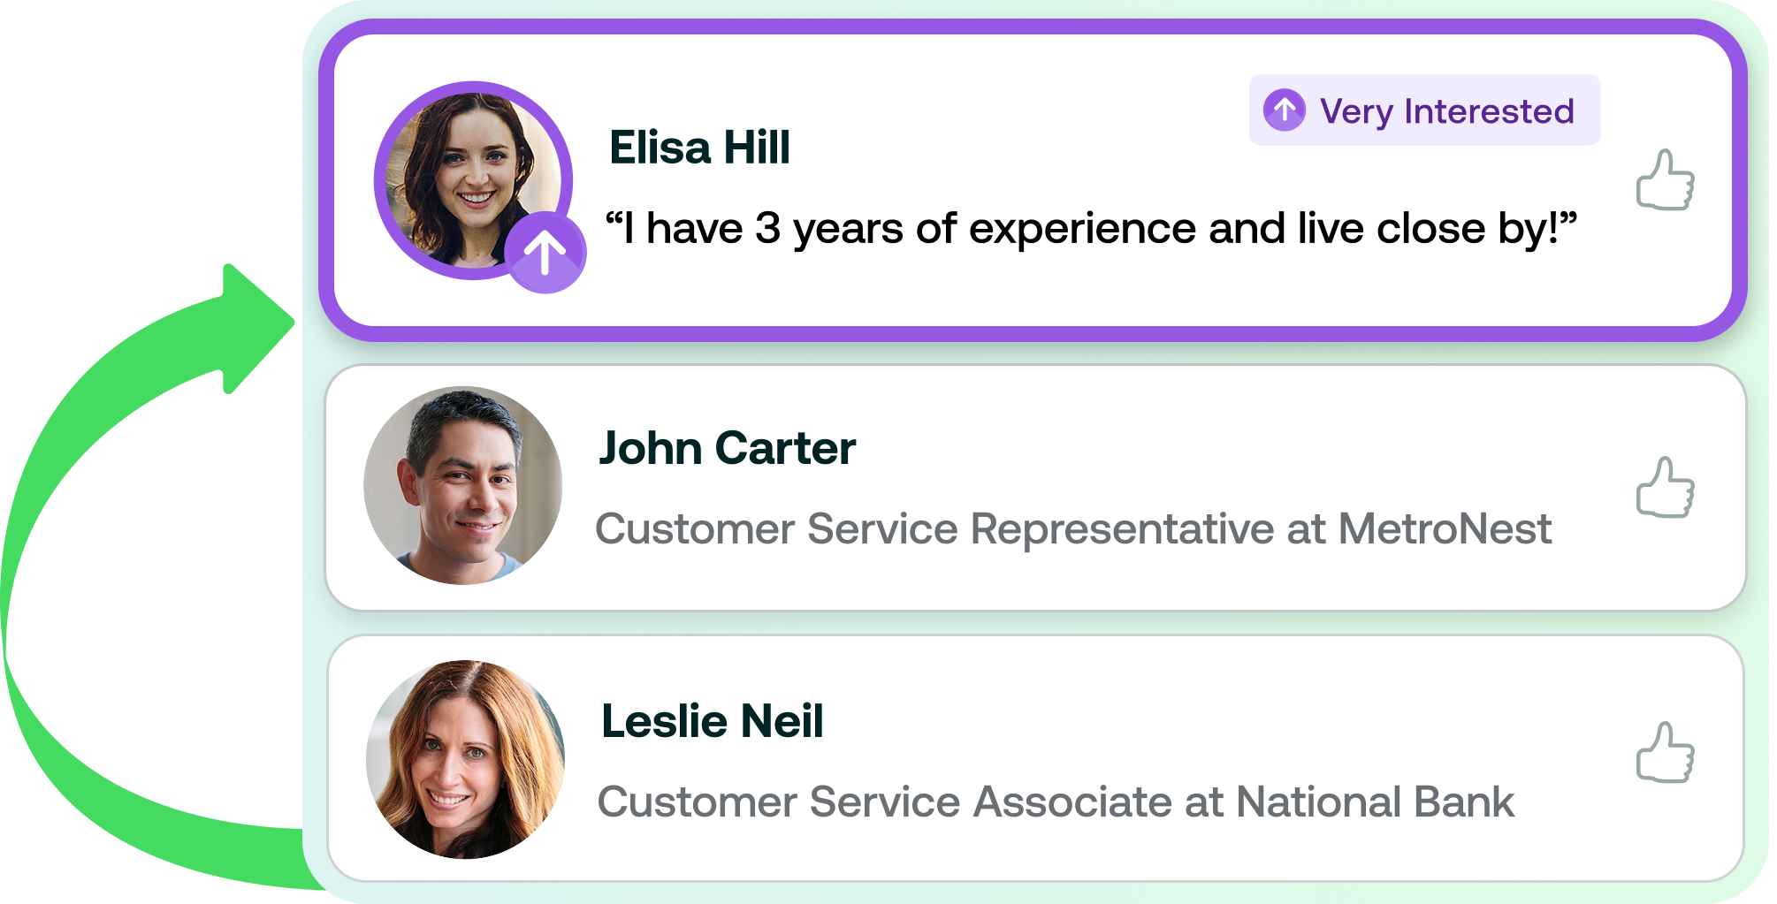
Task: Click the Leslie Neil name
Action: (x=713, y=721)
